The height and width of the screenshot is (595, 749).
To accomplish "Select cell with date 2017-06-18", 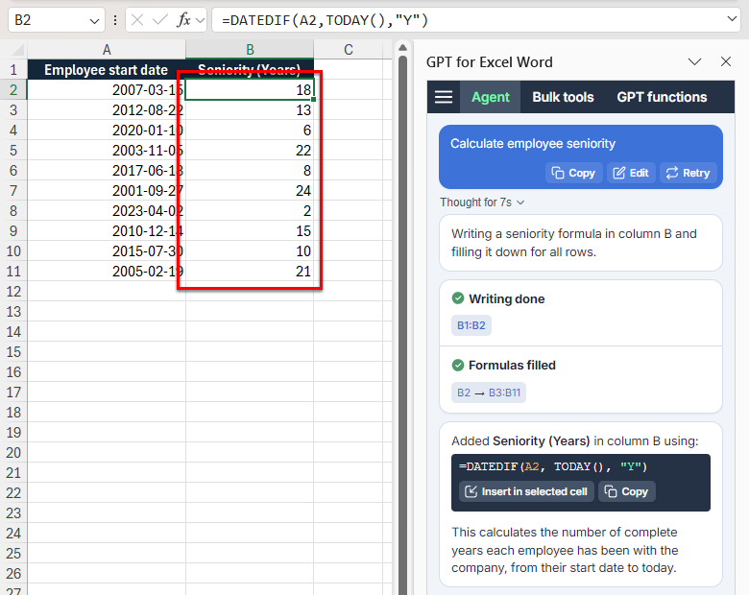I will click(106, 171).
